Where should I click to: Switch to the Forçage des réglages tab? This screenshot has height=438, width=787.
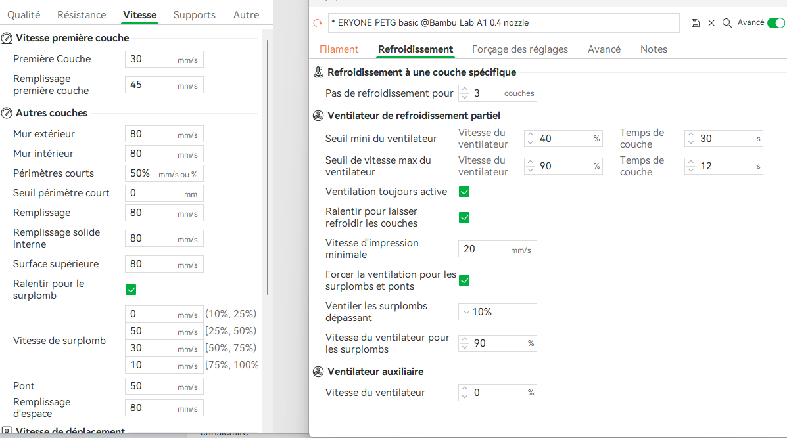[x=519, y=49]
